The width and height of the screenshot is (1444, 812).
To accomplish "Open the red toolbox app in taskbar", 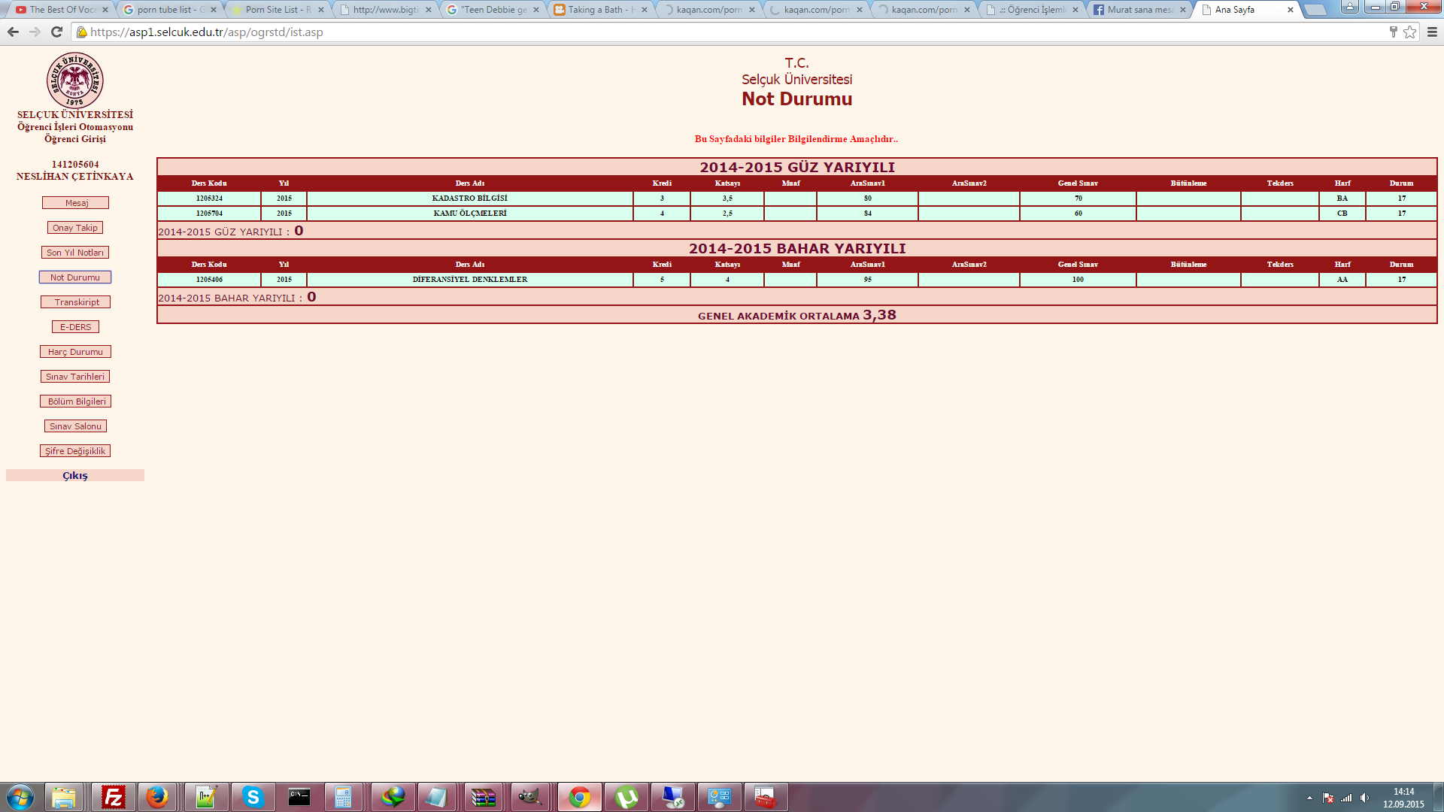I will pos(766,797).
